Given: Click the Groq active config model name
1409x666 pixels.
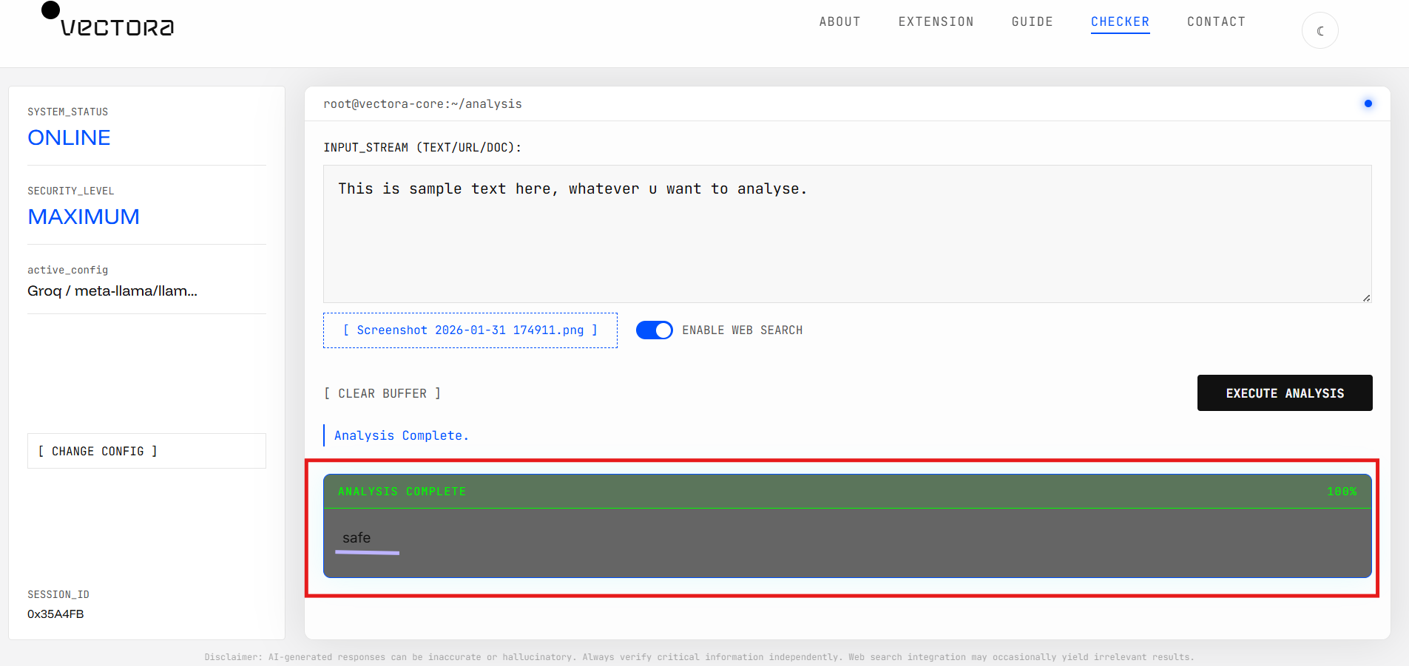Looking at the screenshot, I should click(x=112, y=291).
